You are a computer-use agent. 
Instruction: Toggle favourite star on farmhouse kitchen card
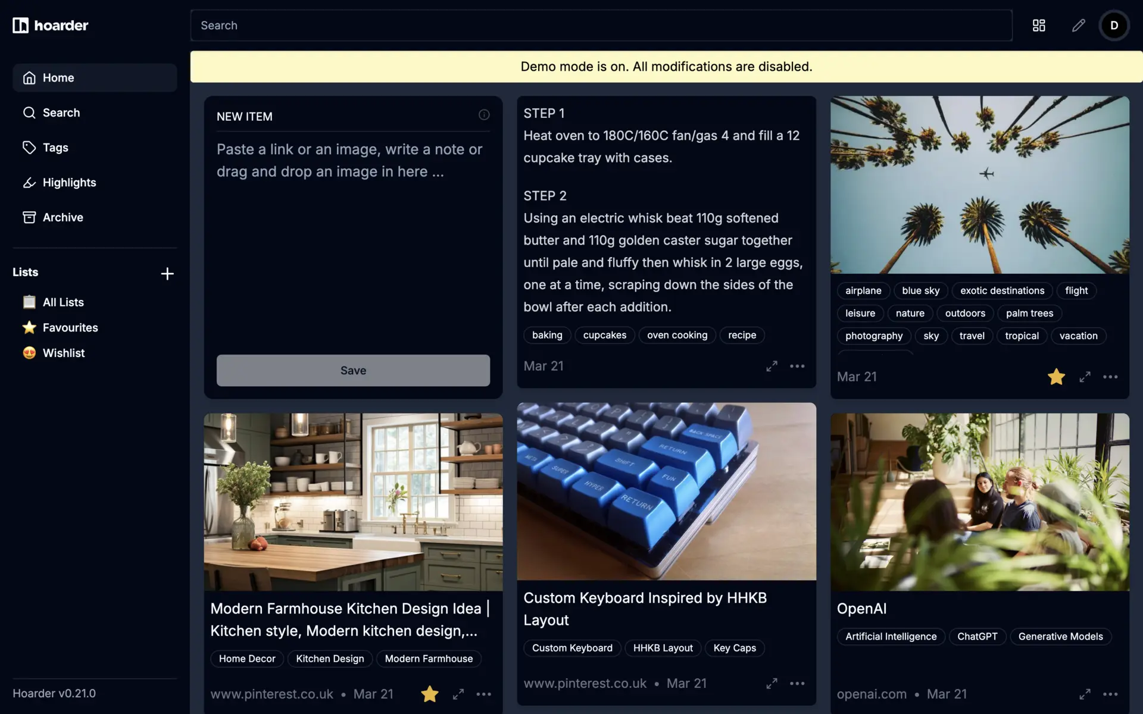(429, 694)
